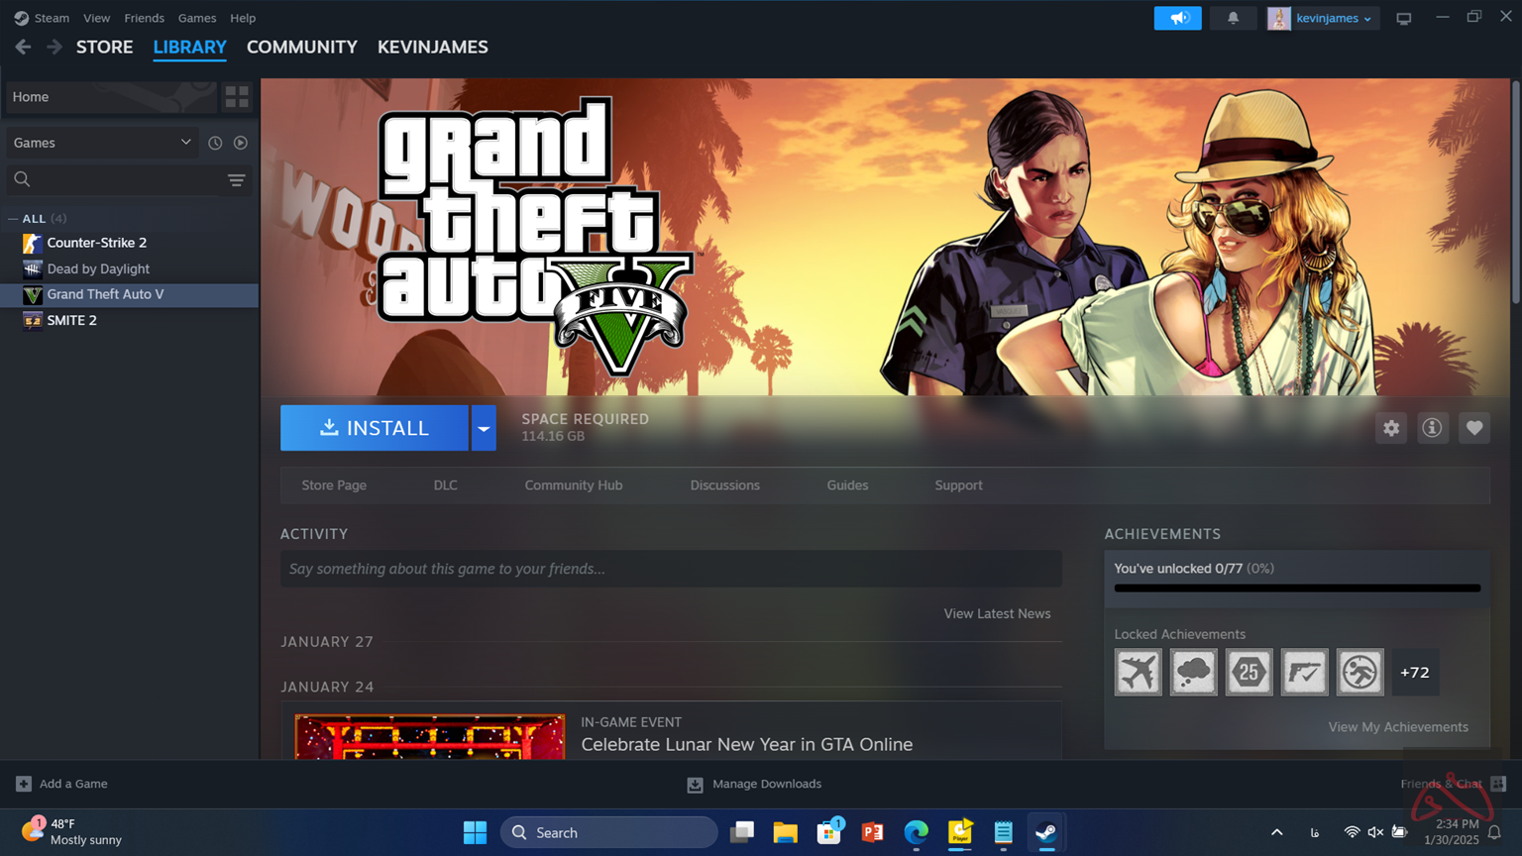1522x856 pixels.
Task: Click View My Achievements
Action: click(x=1398, y=726)
